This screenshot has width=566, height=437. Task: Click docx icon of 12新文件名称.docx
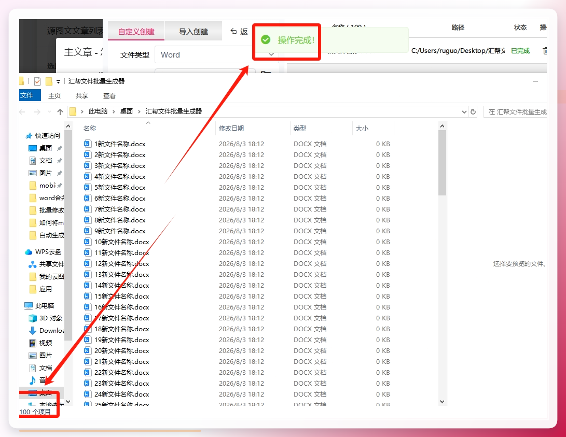pos(87,263)
